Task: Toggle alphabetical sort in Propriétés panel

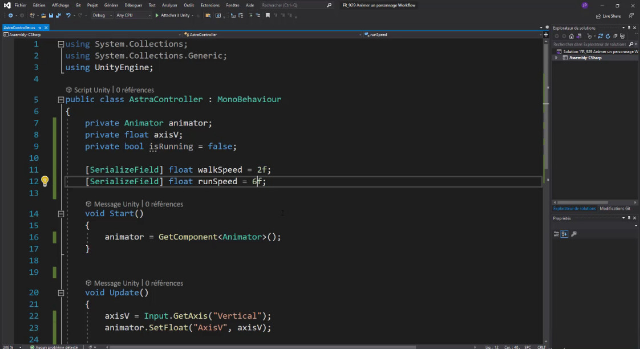Action: (564, 234)
